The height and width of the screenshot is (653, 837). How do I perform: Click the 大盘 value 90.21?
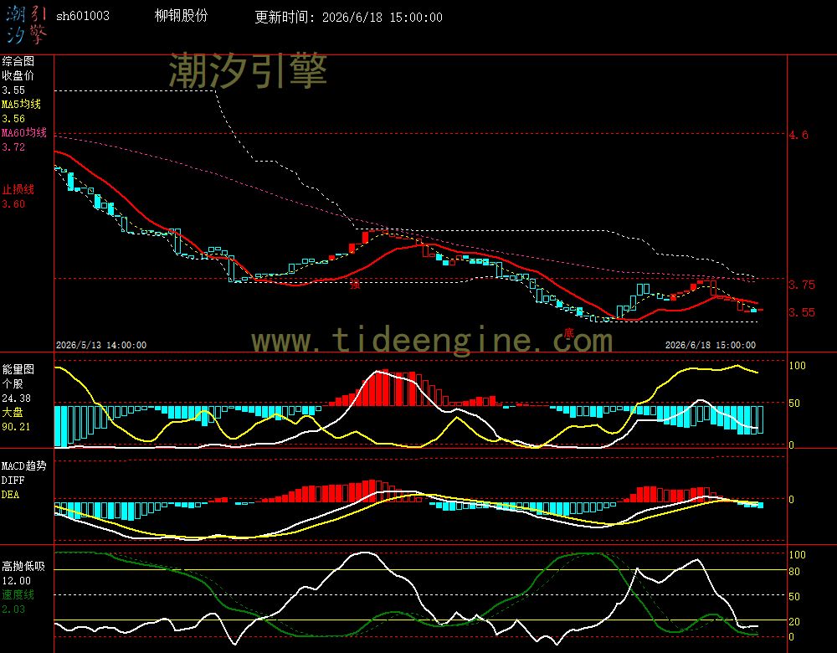(x=16, y=427)
